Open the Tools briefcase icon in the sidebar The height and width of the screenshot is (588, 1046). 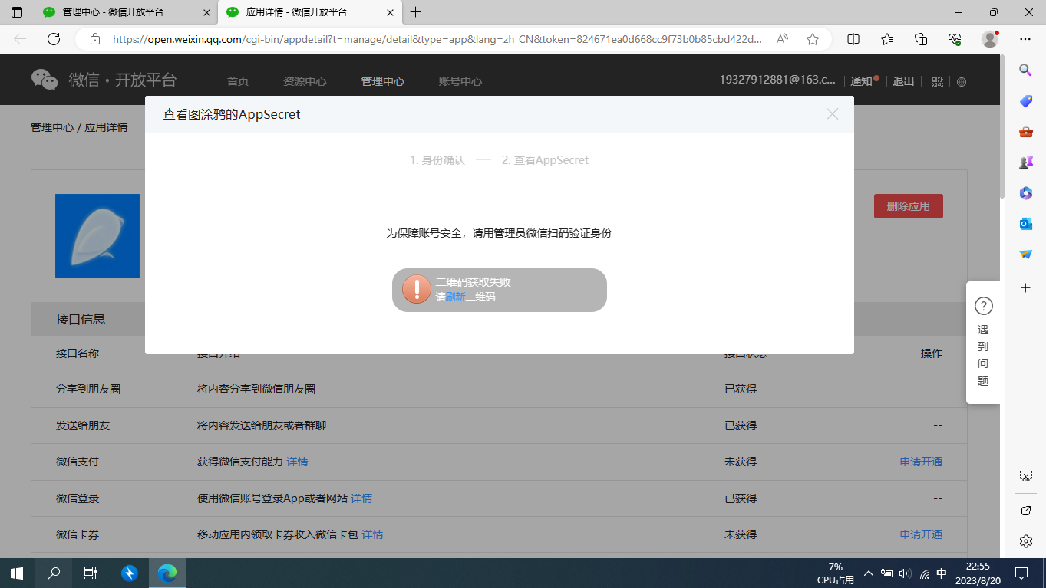click(x=1026, y=132)
